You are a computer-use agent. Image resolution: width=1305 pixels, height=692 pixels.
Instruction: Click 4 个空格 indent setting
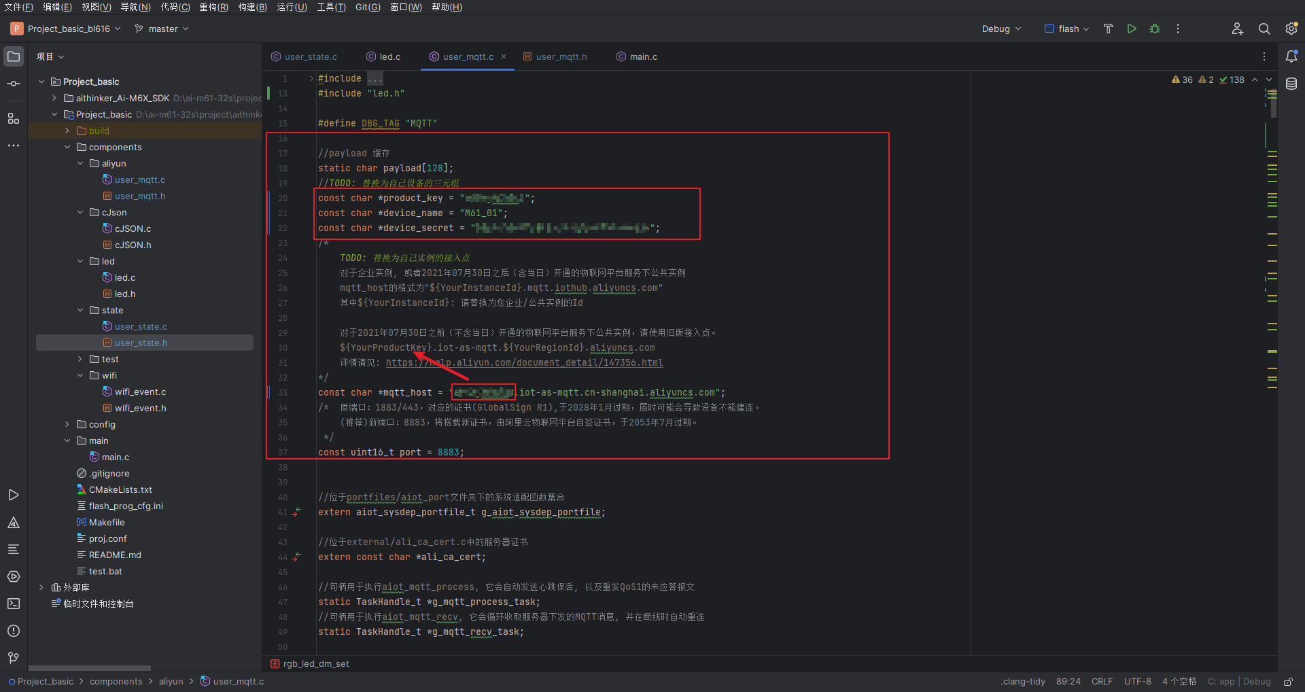pos(1179,681)
